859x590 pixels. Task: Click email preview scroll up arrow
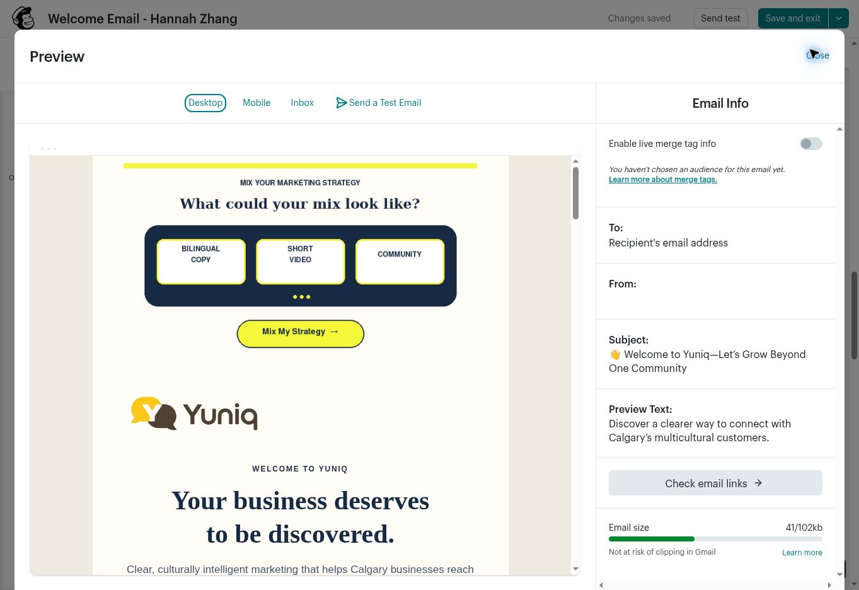tap(575, 161)
